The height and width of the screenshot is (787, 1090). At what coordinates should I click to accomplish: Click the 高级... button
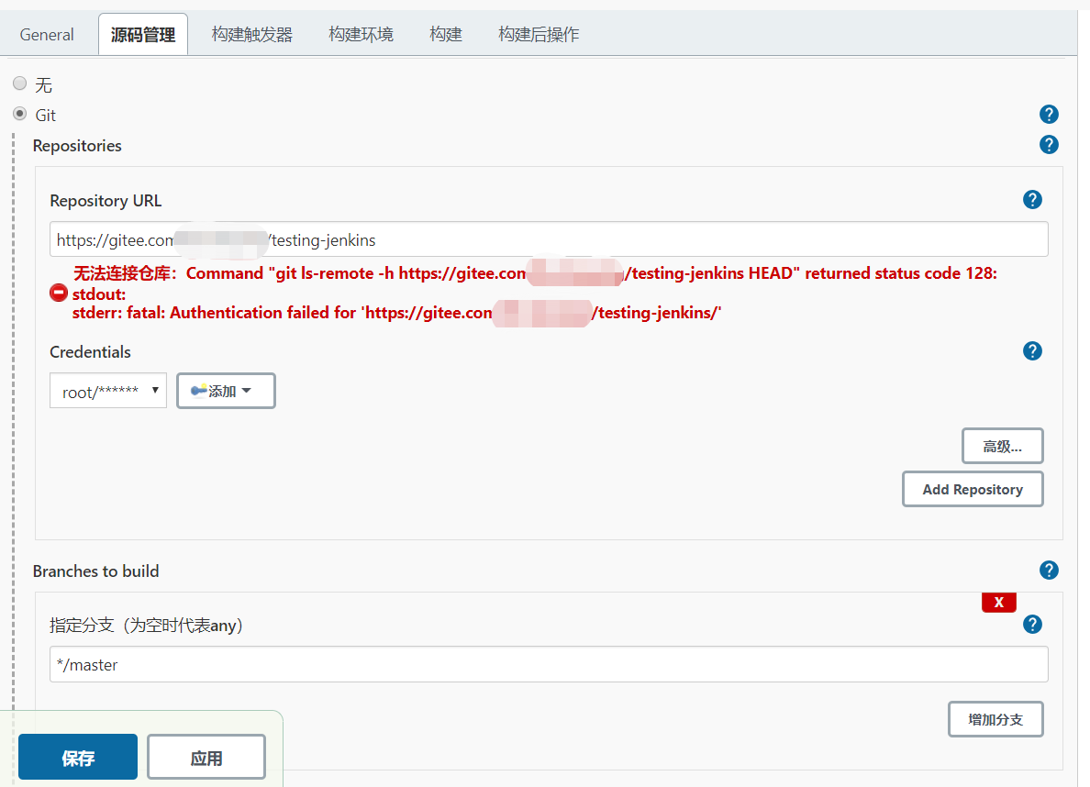tap(1003, 446)
